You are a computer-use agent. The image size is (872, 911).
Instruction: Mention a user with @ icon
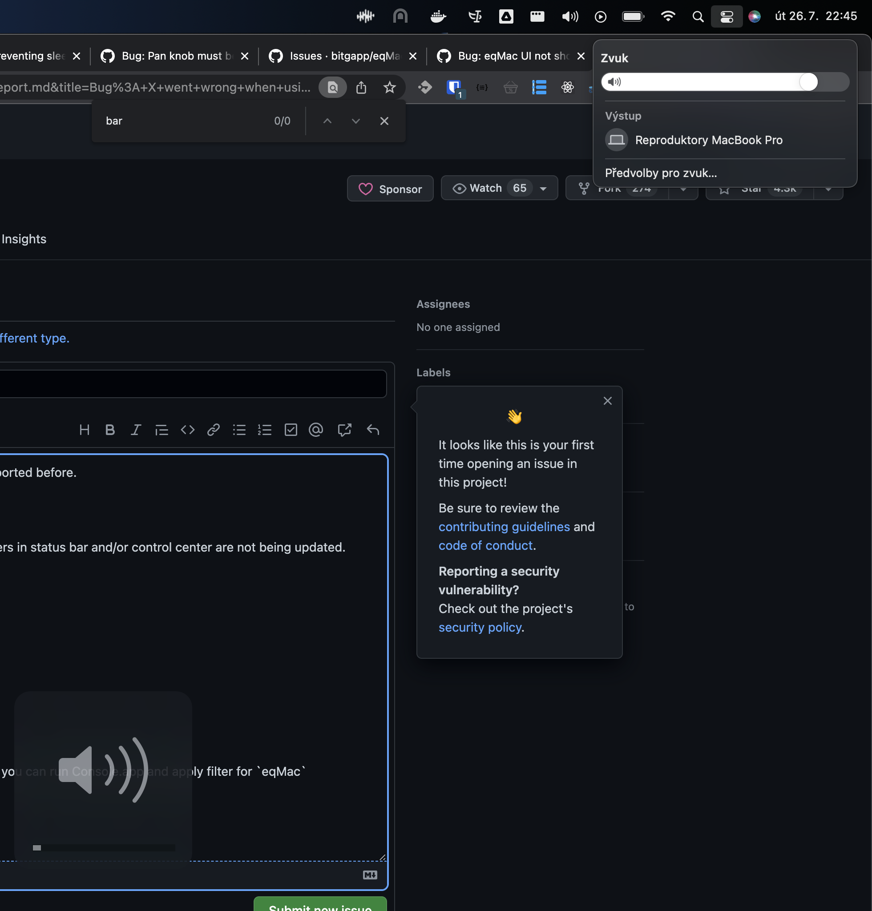[x=316, y=430]
